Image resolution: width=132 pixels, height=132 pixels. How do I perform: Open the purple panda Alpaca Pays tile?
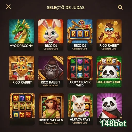tap(110, 109)
